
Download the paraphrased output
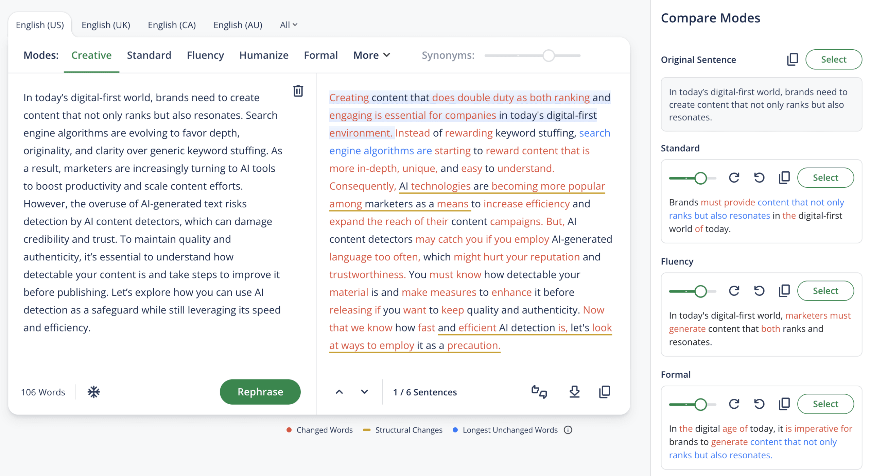574,392
